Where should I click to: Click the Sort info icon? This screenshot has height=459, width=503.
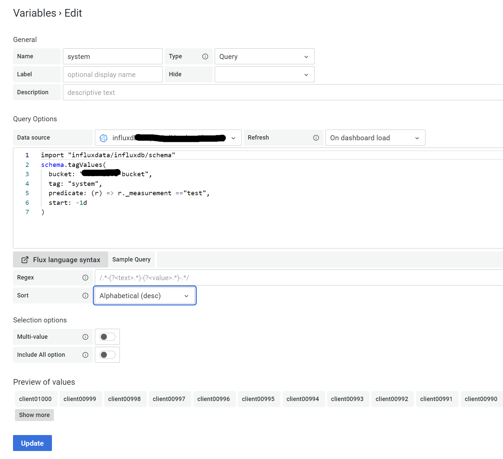86,295
